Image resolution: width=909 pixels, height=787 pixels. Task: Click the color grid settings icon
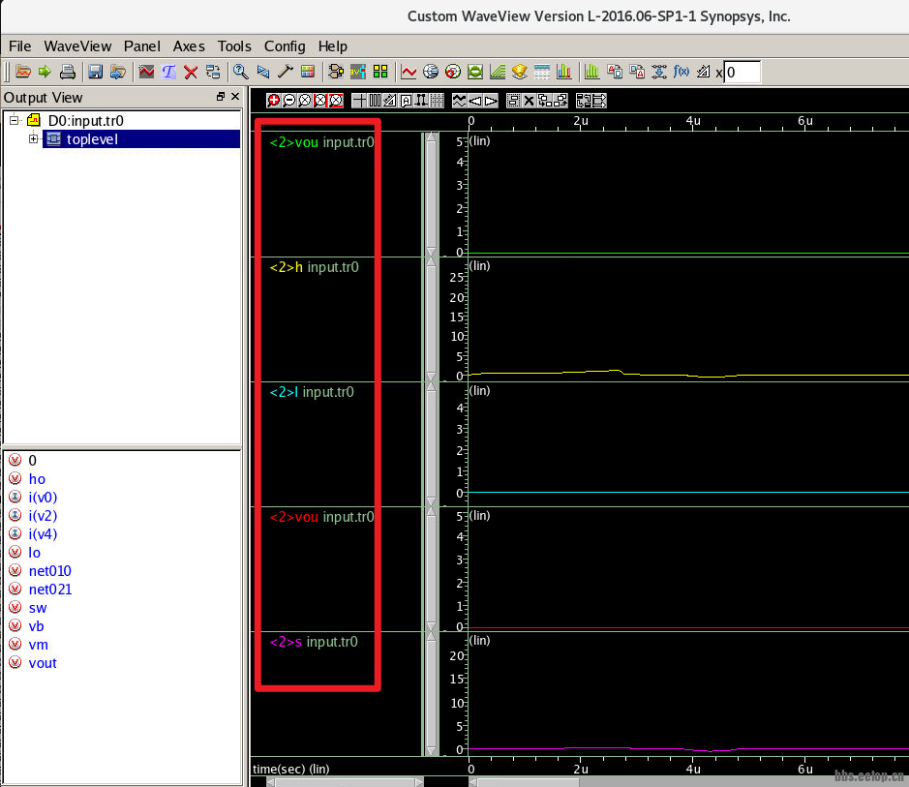point(307,72)
